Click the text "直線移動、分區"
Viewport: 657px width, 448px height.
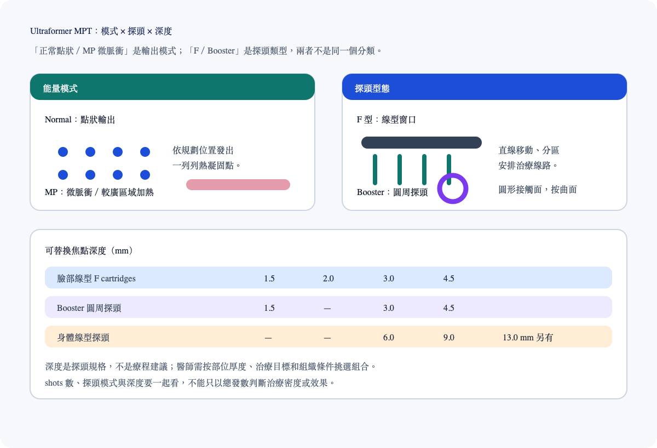(x=529, y=150)
